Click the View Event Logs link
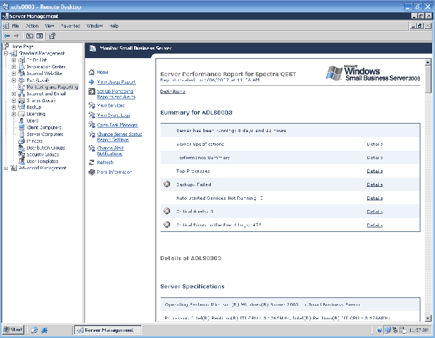 tap(113, 115)
